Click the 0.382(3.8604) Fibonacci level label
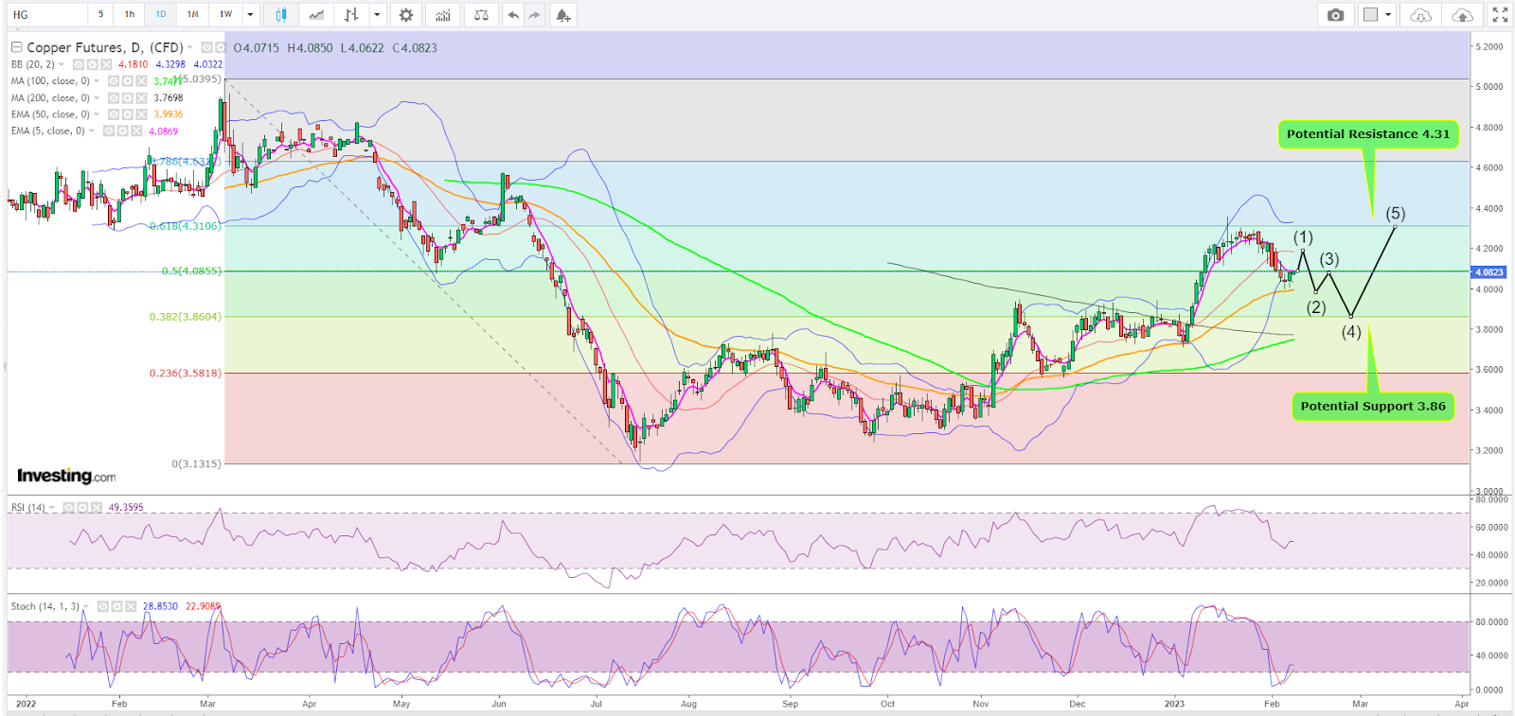The image size is (1515, 716). [x=186, y=317]
